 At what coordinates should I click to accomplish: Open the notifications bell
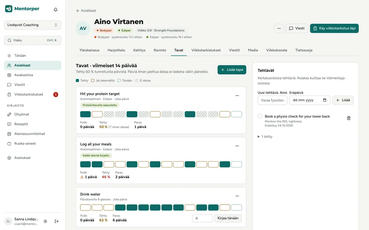56,10
